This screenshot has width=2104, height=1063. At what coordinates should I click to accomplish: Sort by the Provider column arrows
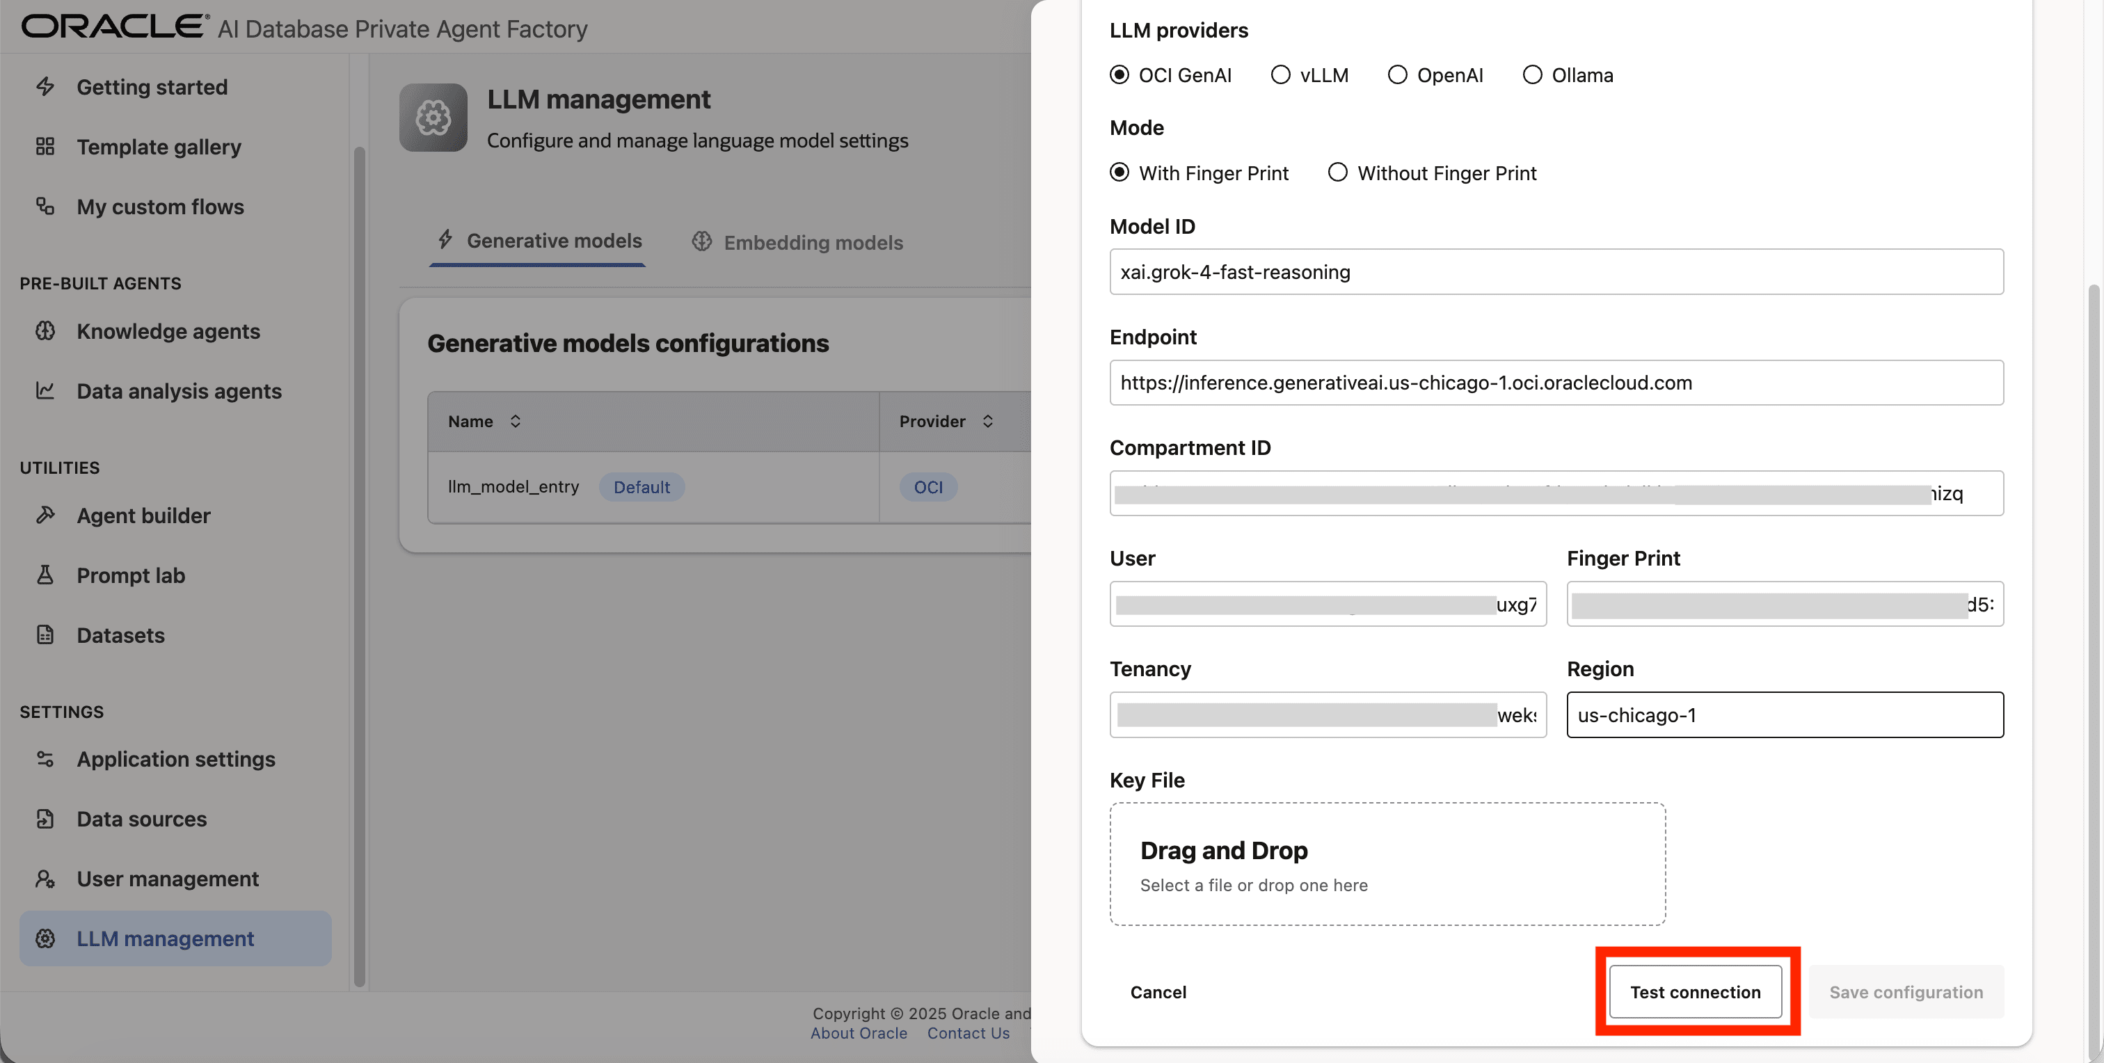click(987, 422)
